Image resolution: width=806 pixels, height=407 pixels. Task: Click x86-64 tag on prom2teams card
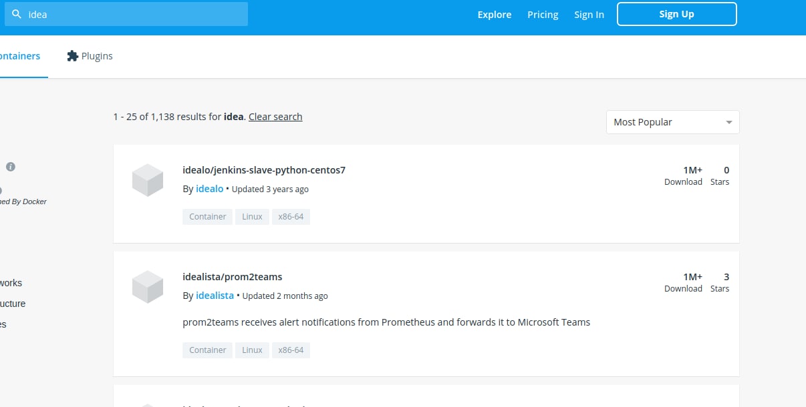(x=291, y=350)
